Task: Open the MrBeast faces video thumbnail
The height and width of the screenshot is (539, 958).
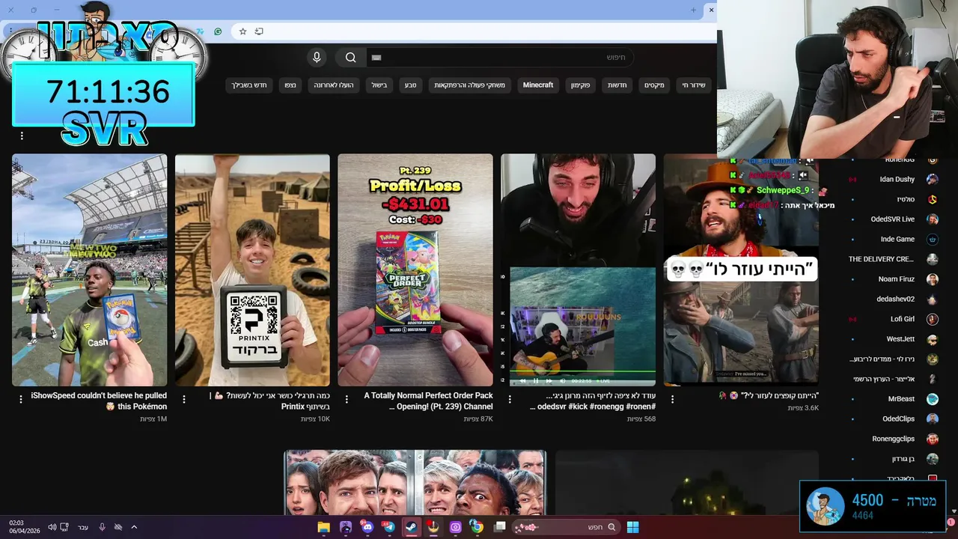Action: coord(415,483)
